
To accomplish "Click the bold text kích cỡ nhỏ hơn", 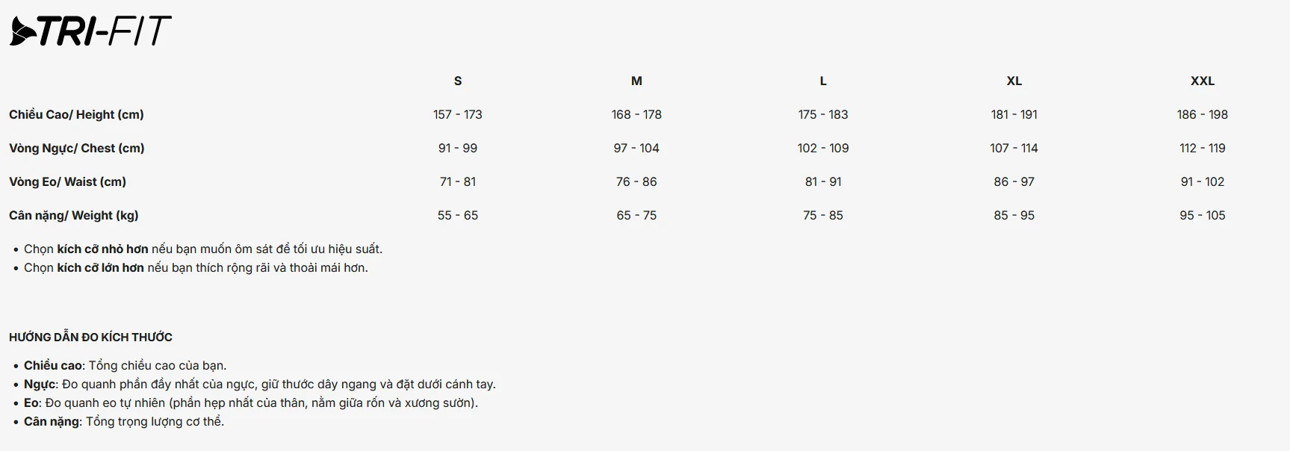I will [102, 249].
